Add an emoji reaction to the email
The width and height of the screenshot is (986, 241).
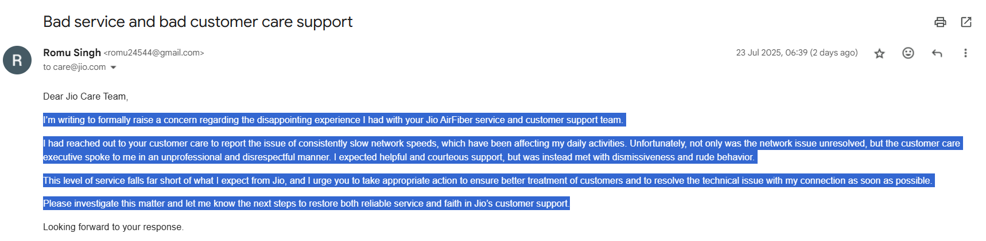(x=908, y=53)
